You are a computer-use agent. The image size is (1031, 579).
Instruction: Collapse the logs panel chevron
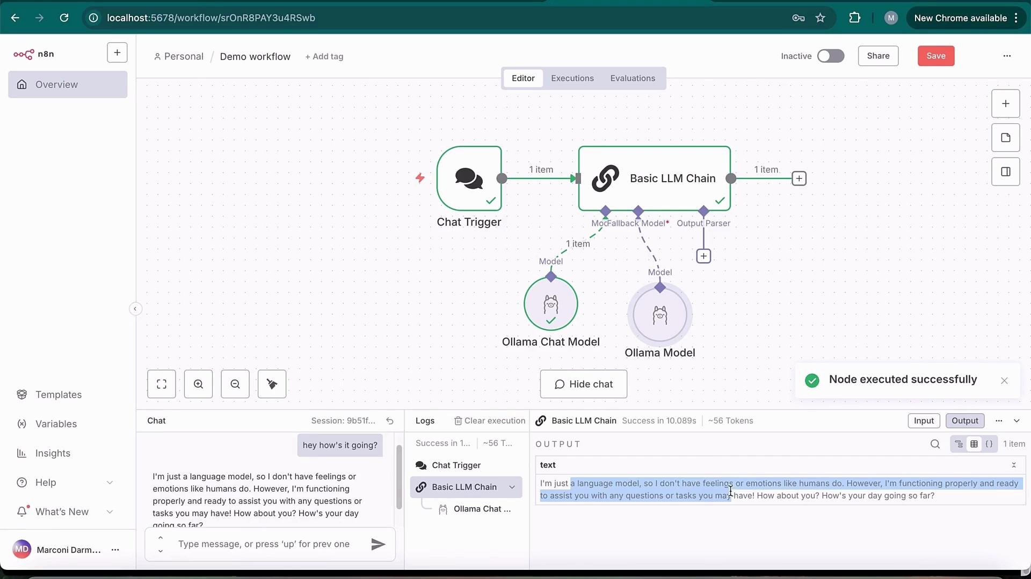(x=1017, y=421)
